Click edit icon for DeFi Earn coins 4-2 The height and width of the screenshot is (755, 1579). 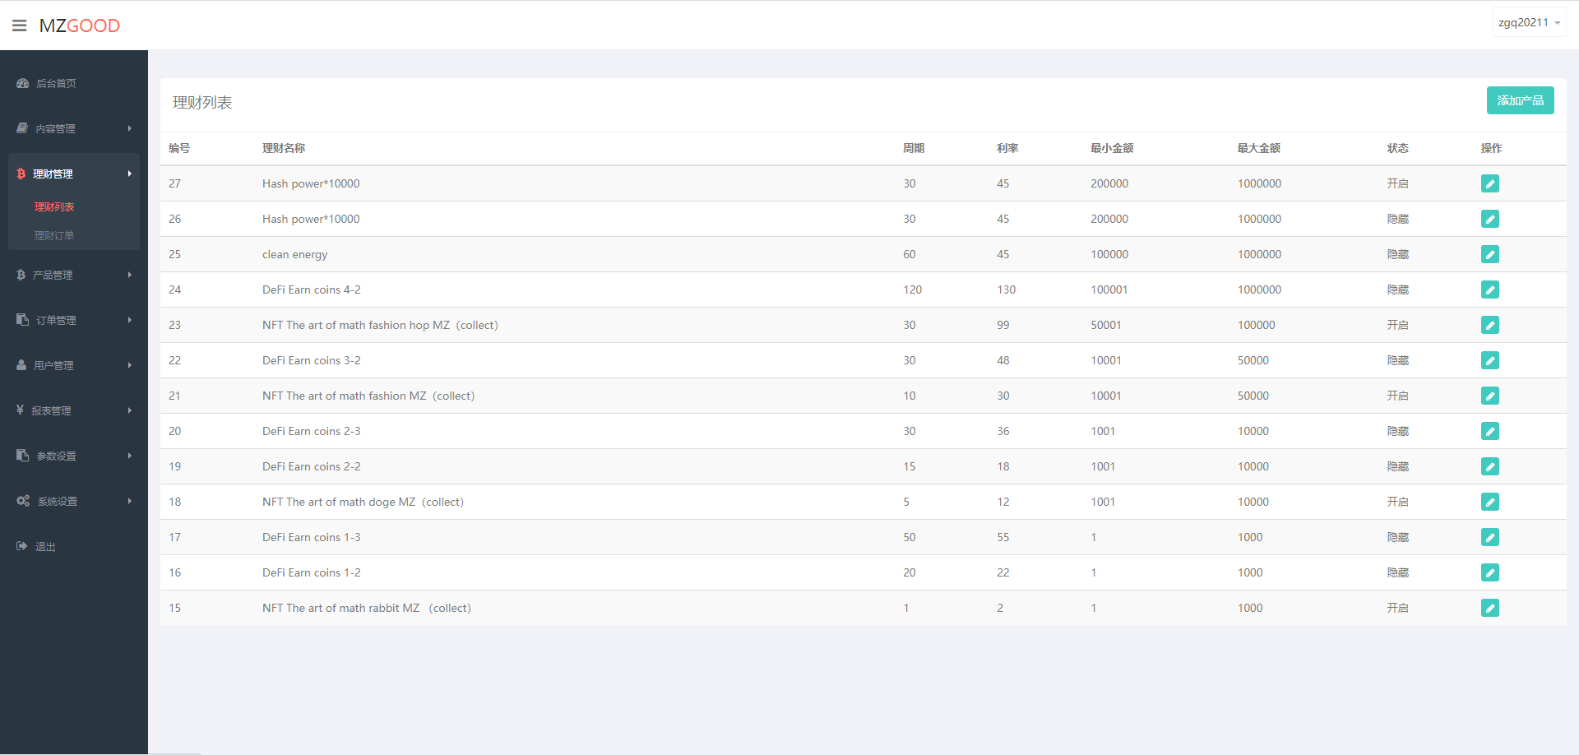click(x=1489, y=289)
